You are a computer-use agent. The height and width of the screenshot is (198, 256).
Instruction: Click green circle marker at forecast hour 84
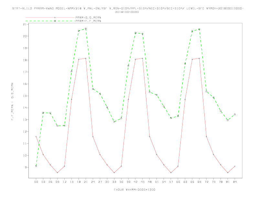(x=235, y=114)
